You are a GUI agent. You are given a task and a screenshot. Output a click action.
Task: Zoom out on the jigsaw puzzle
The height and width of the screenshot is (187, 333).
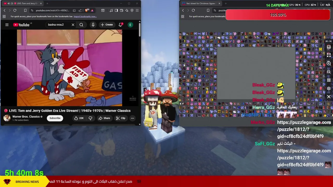pos(329,72)
